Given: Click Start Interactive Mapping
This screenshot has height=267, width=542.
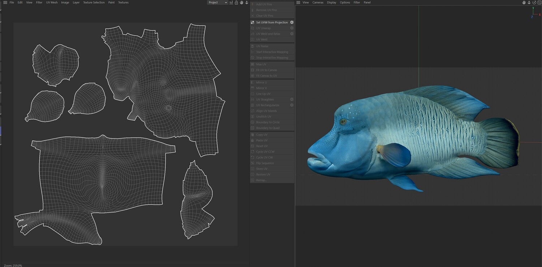Looking at the screenshot, I should (272, 52).
